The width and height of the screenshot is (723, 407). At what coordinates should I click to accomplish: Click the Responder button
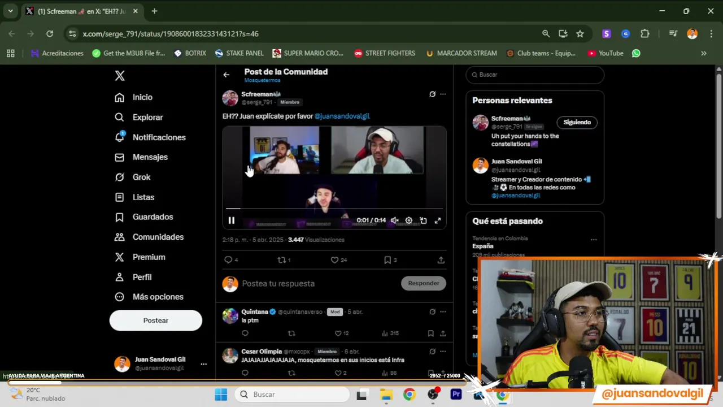click(424, 283)
